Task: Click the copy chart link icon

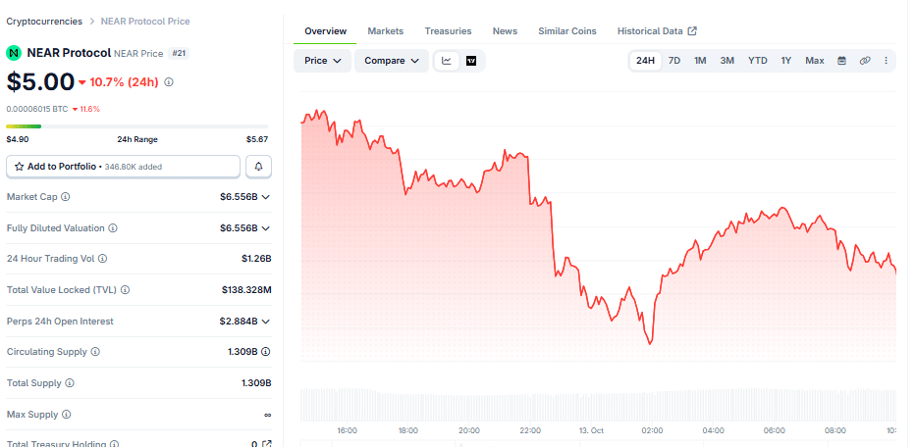Action: click(x=865, y=61)
